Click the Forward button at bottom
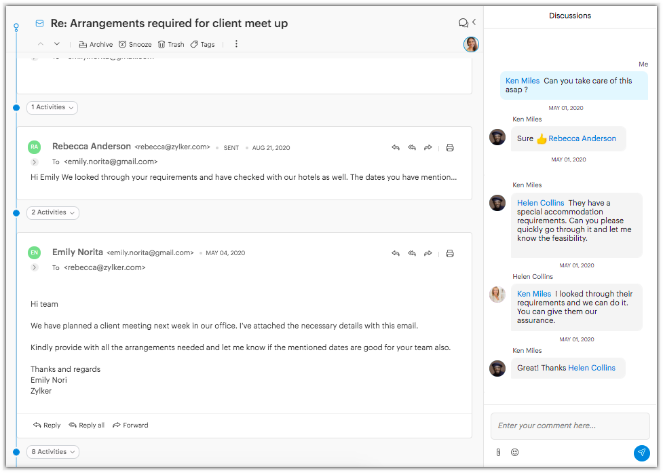Image resolution: width=663 pixels, height=473 pixels. (130, 425)
